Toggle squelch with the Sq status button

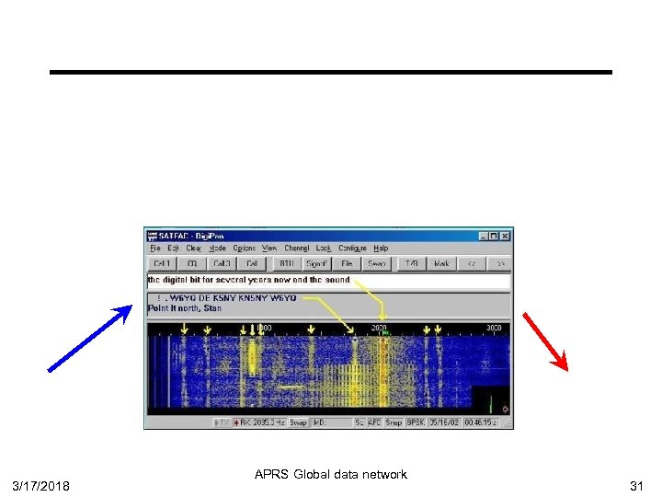point(360,422)
